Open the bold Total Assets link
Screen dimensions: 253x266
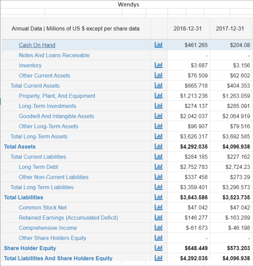pyautogui.click(x=20, y=147)
